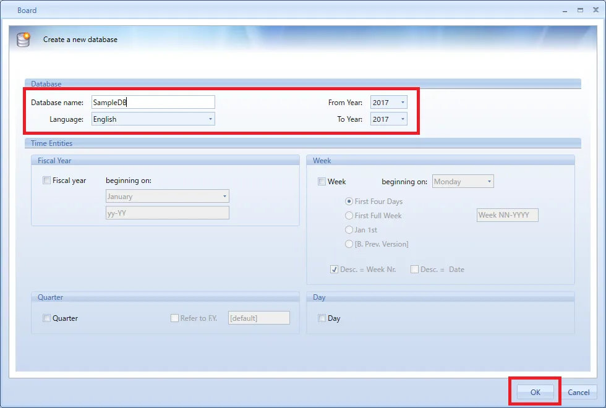The height and width of the screenshot is (408, 606).
Task: Open the Language dropdown
Action: pos(153,119)
